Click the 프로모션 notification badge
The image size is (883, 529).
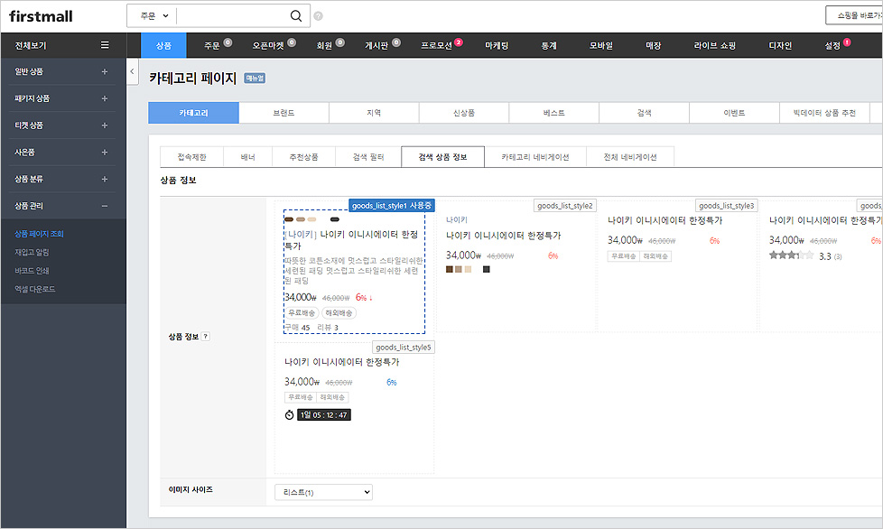coord(459,42)
